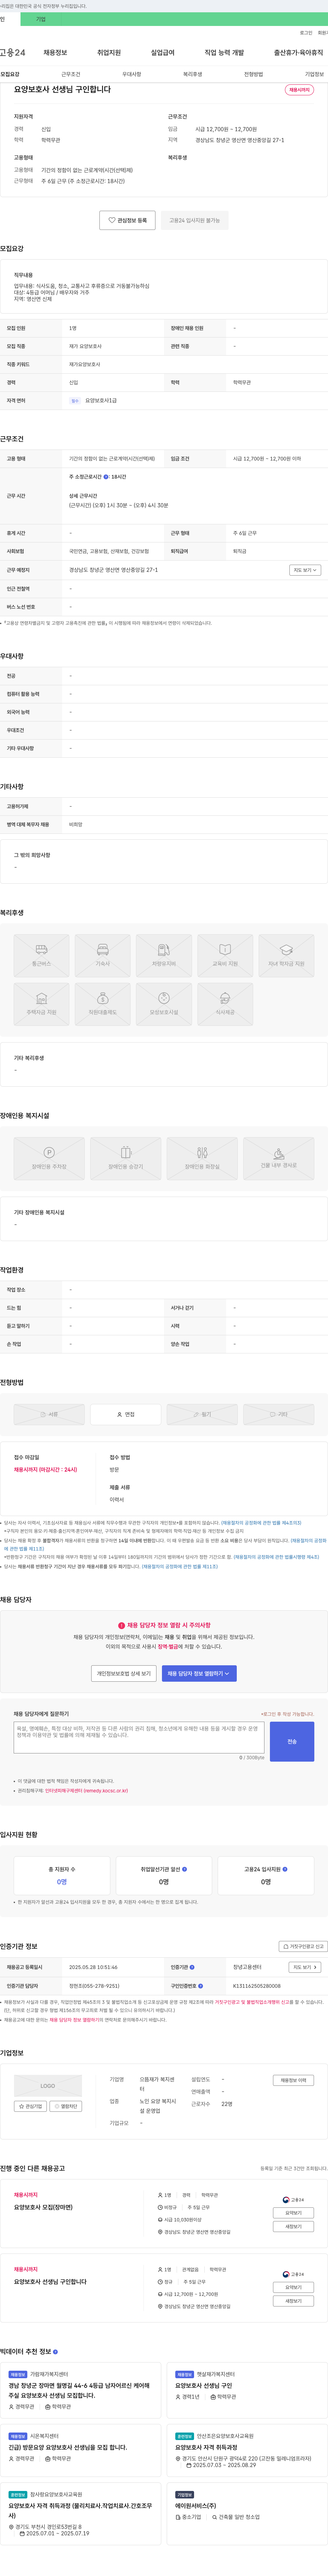Open 지도 보기 dropdown for 근무 예정지
The image size is (328, 2576).
coord(305,570)
